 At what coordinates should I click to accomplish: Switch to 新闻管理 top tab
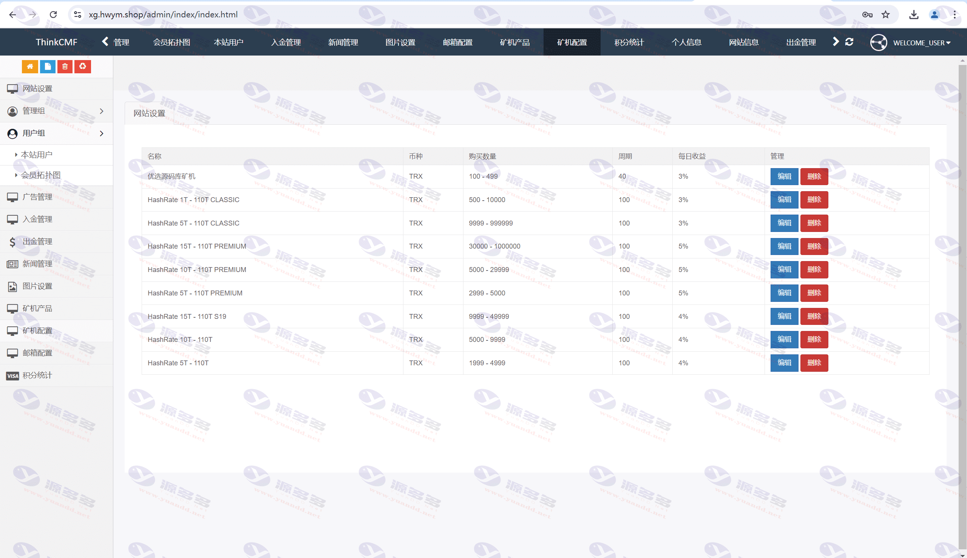343,42
